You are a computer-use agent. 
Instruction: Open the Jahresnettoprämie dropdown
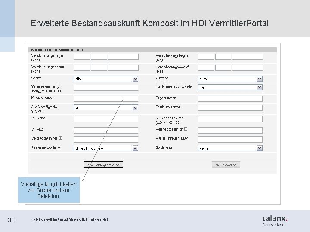click(106, 148)
